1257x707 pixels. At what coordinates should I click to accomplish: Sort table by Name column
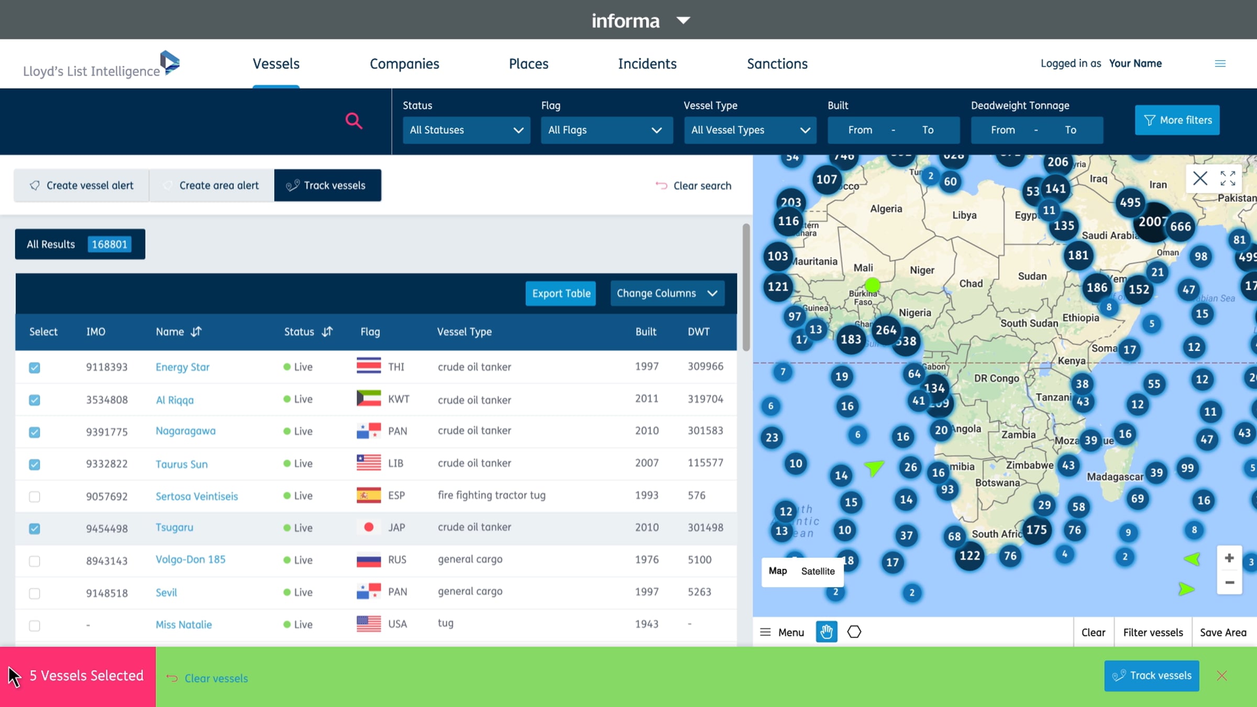click(x=196, y=332)
